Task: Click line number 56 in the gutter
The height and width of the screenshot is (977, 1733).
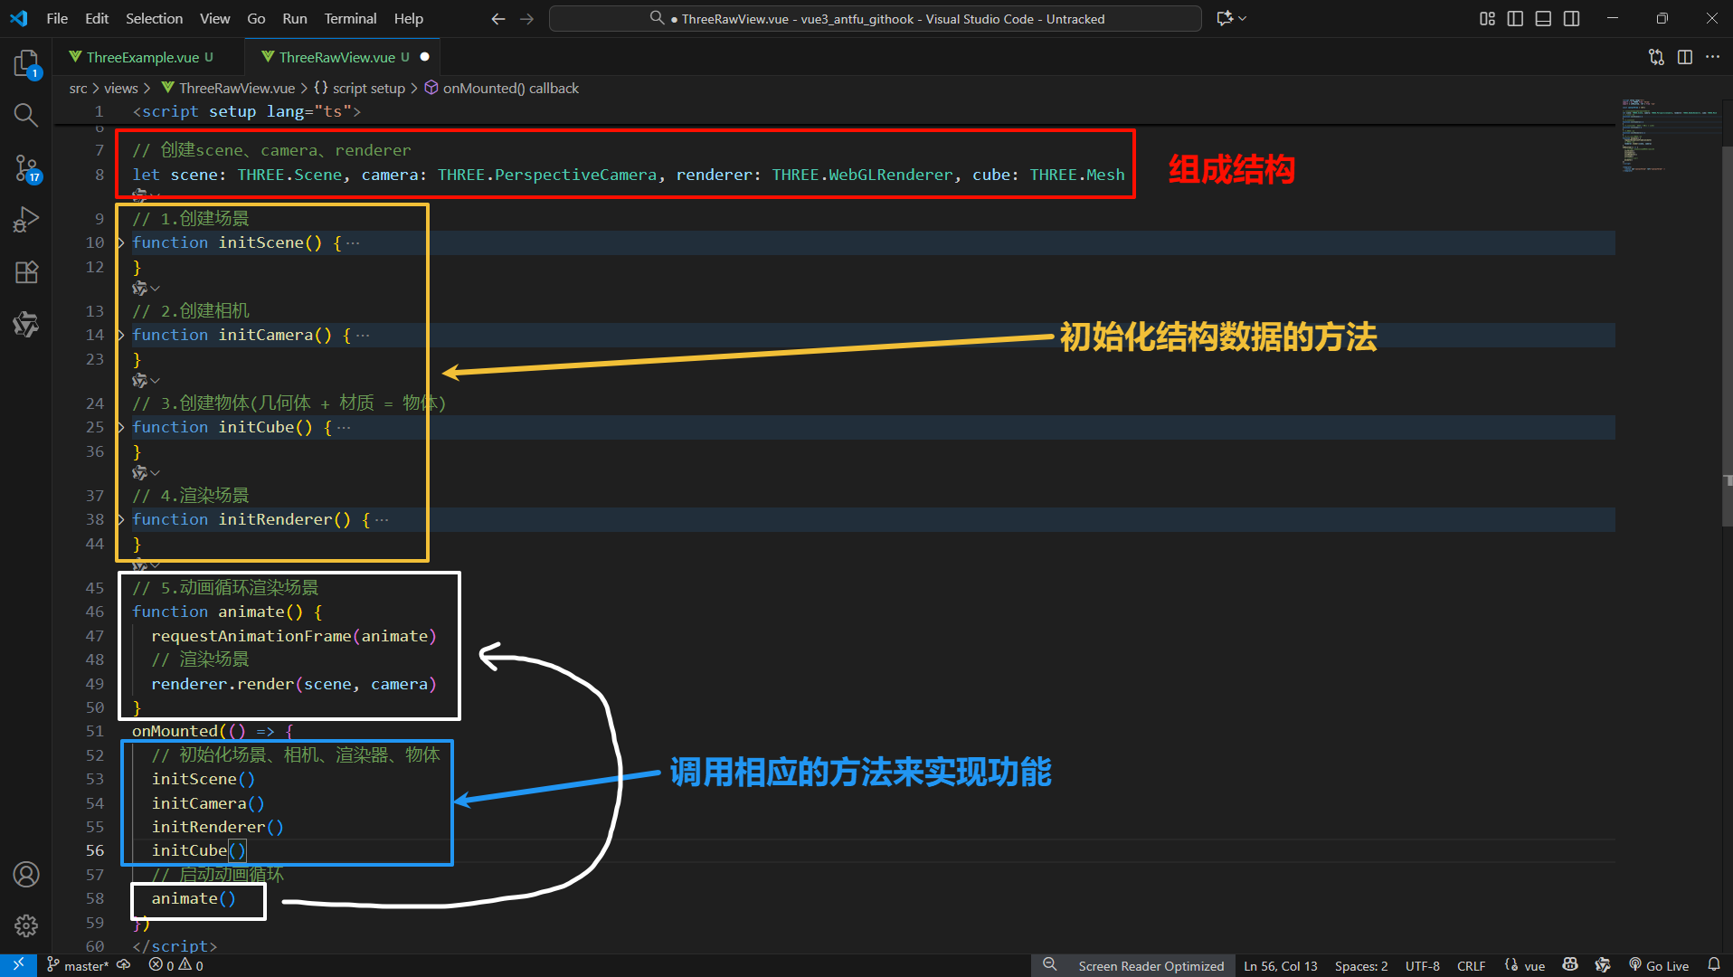Action: (95, 850)
